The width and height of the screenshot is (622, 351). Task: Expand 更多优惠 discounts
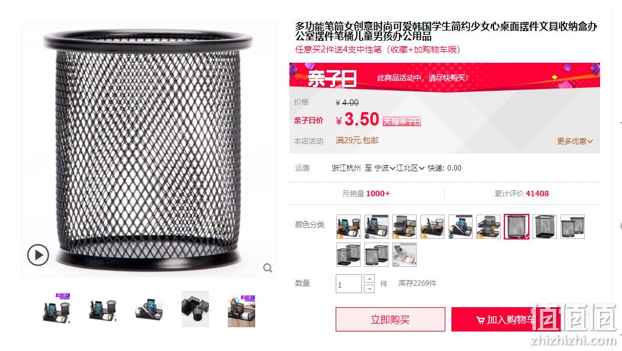(x=574, y=141)
